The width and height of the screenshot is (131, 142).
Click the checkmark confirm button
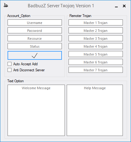[35, 55]
